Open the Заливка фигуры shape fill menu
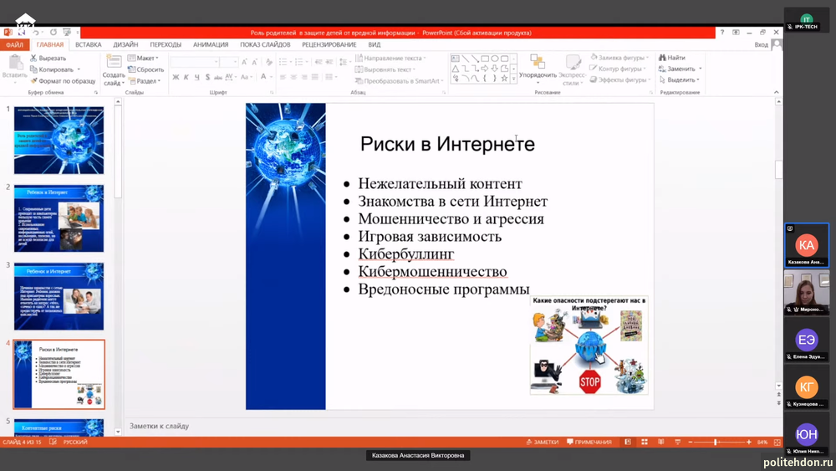 click(619, 58)
